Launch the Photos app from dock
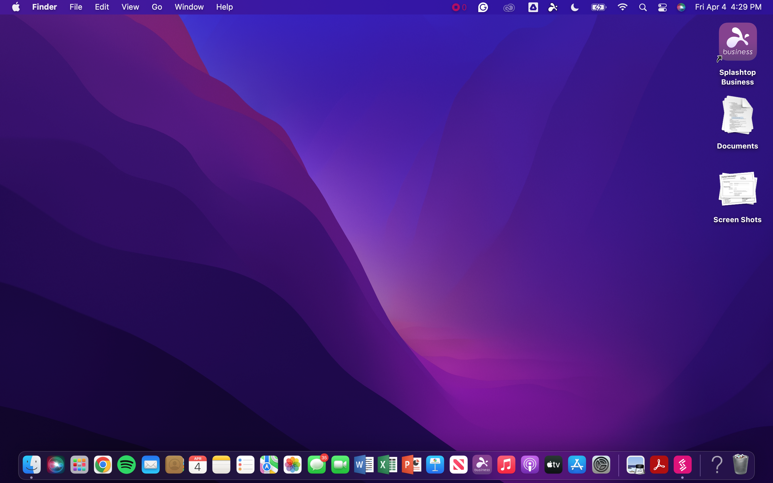Viewport: 773px width, 483px height. 293,465
